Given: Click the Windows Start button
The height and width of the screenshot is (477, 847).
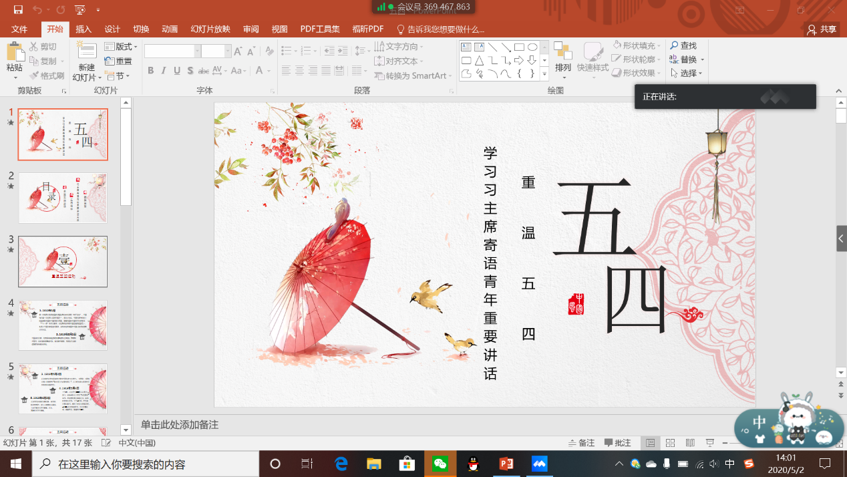Looking at the screenshot, I should tap(15, 464).
